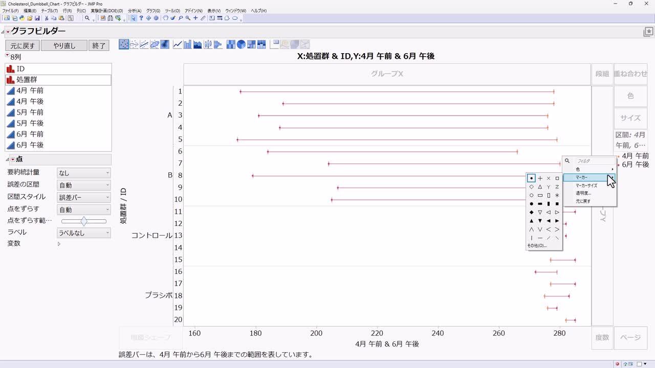Screen dimensions: 655x368
Task: Click the 元に戻す button
Action: 23,45
